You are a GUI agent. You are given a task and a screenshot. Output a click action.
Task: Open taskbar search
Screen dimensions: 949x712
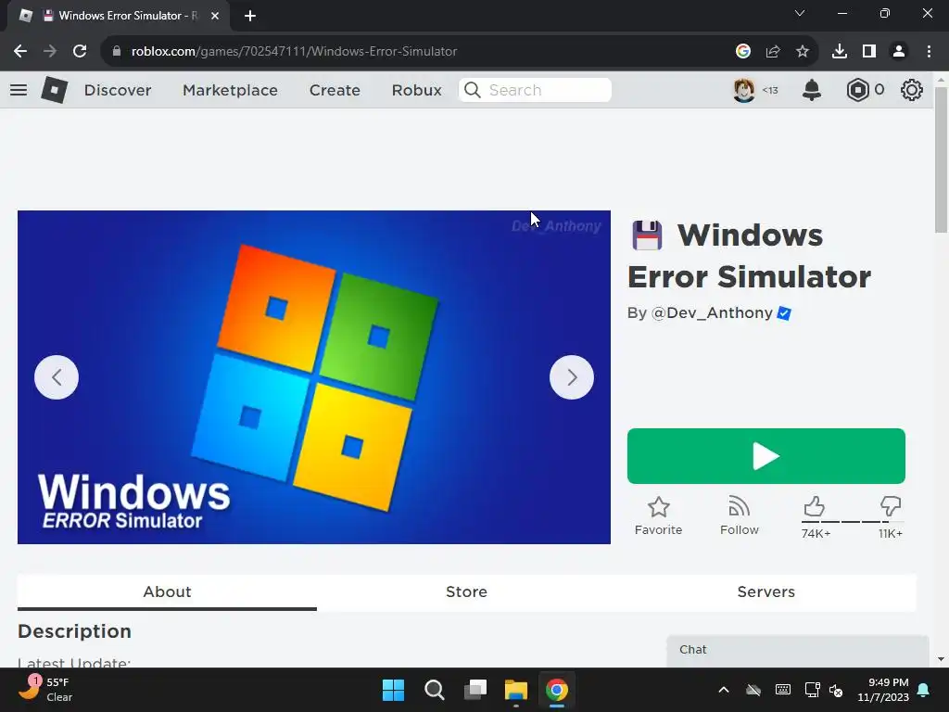coord(435,690)
